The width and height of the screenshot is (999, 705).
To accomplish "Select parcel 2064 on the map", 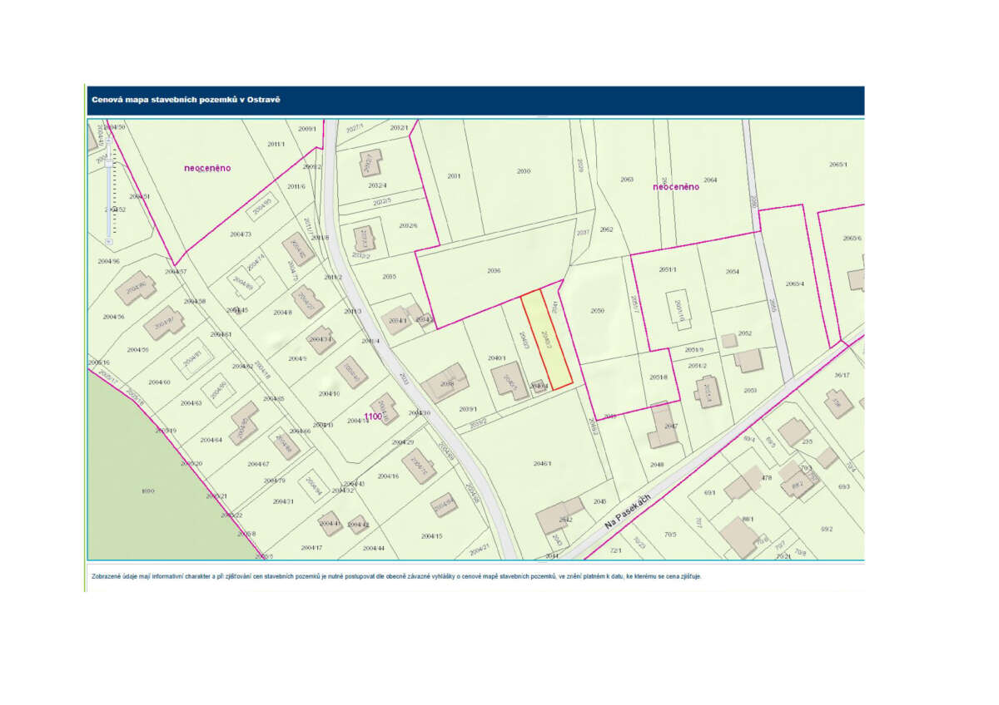I will coord(710,180).
